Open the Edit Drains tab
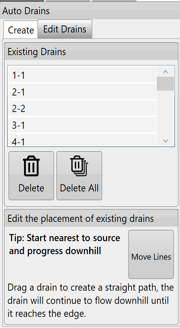The width and height of the screenshot is (180, 328). [65, 29]
